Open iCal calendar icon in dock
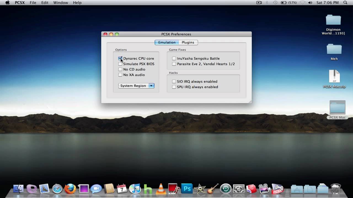Viewport: 353px width, 198px height. click(122, 189)
